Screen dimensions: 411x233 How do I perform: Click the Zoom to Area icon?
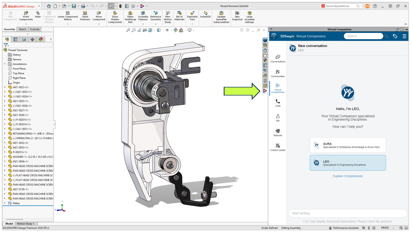(x=134, y=30)
